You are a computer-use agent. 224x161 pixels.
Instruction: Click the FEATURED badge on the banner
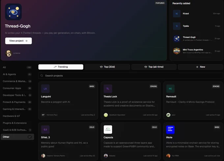coord(160,3)
